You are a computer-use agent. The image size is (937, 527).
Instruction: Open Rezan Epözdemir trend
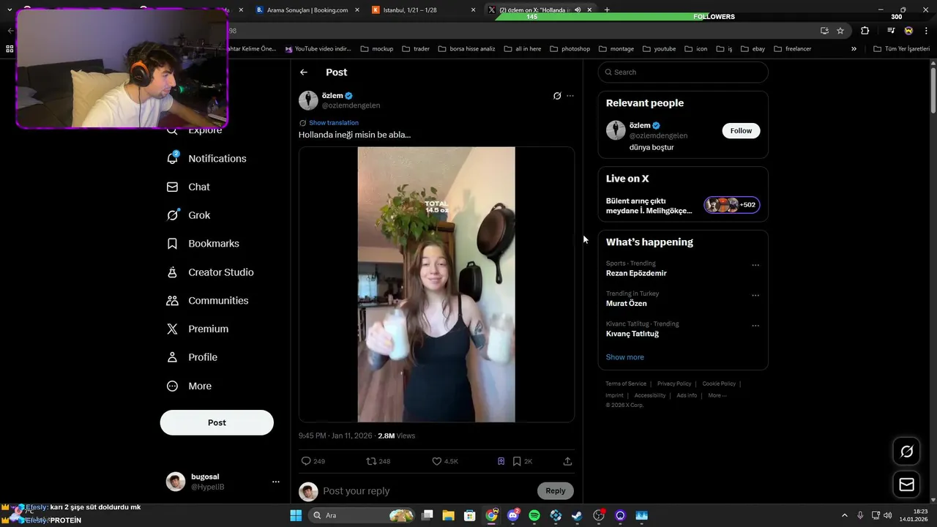[x=636, y=273]
